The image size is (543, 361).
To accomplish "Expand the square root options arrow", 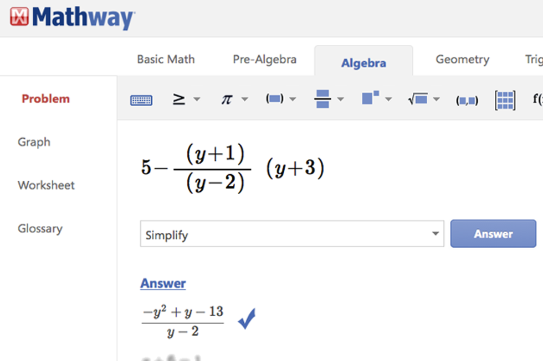I will click(x=437, y=100).
